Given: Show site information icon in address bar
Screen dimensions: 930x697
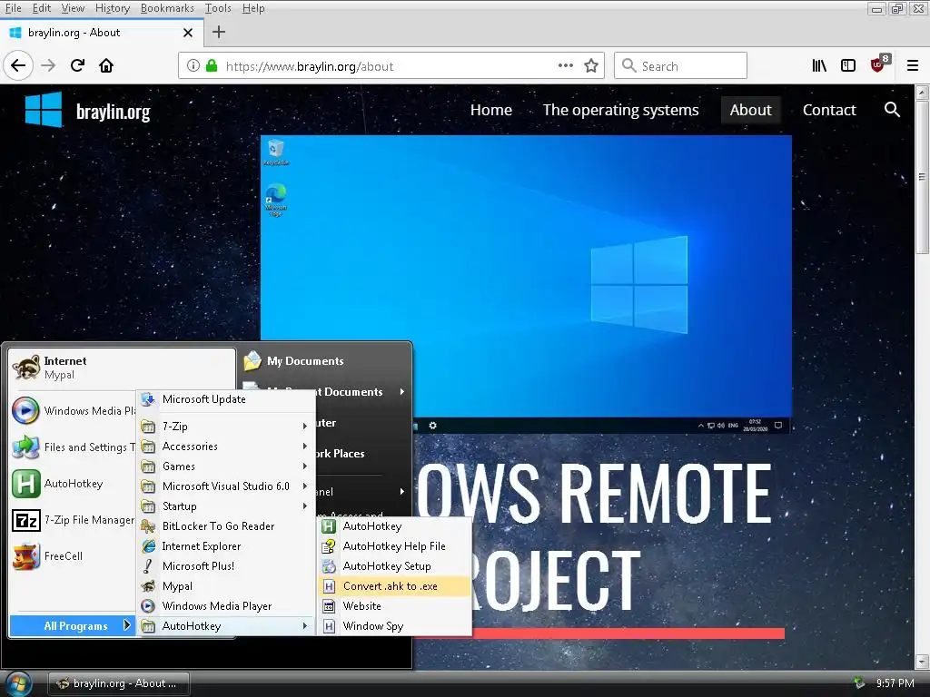Looking at the screenshot, I should [193, 65].
